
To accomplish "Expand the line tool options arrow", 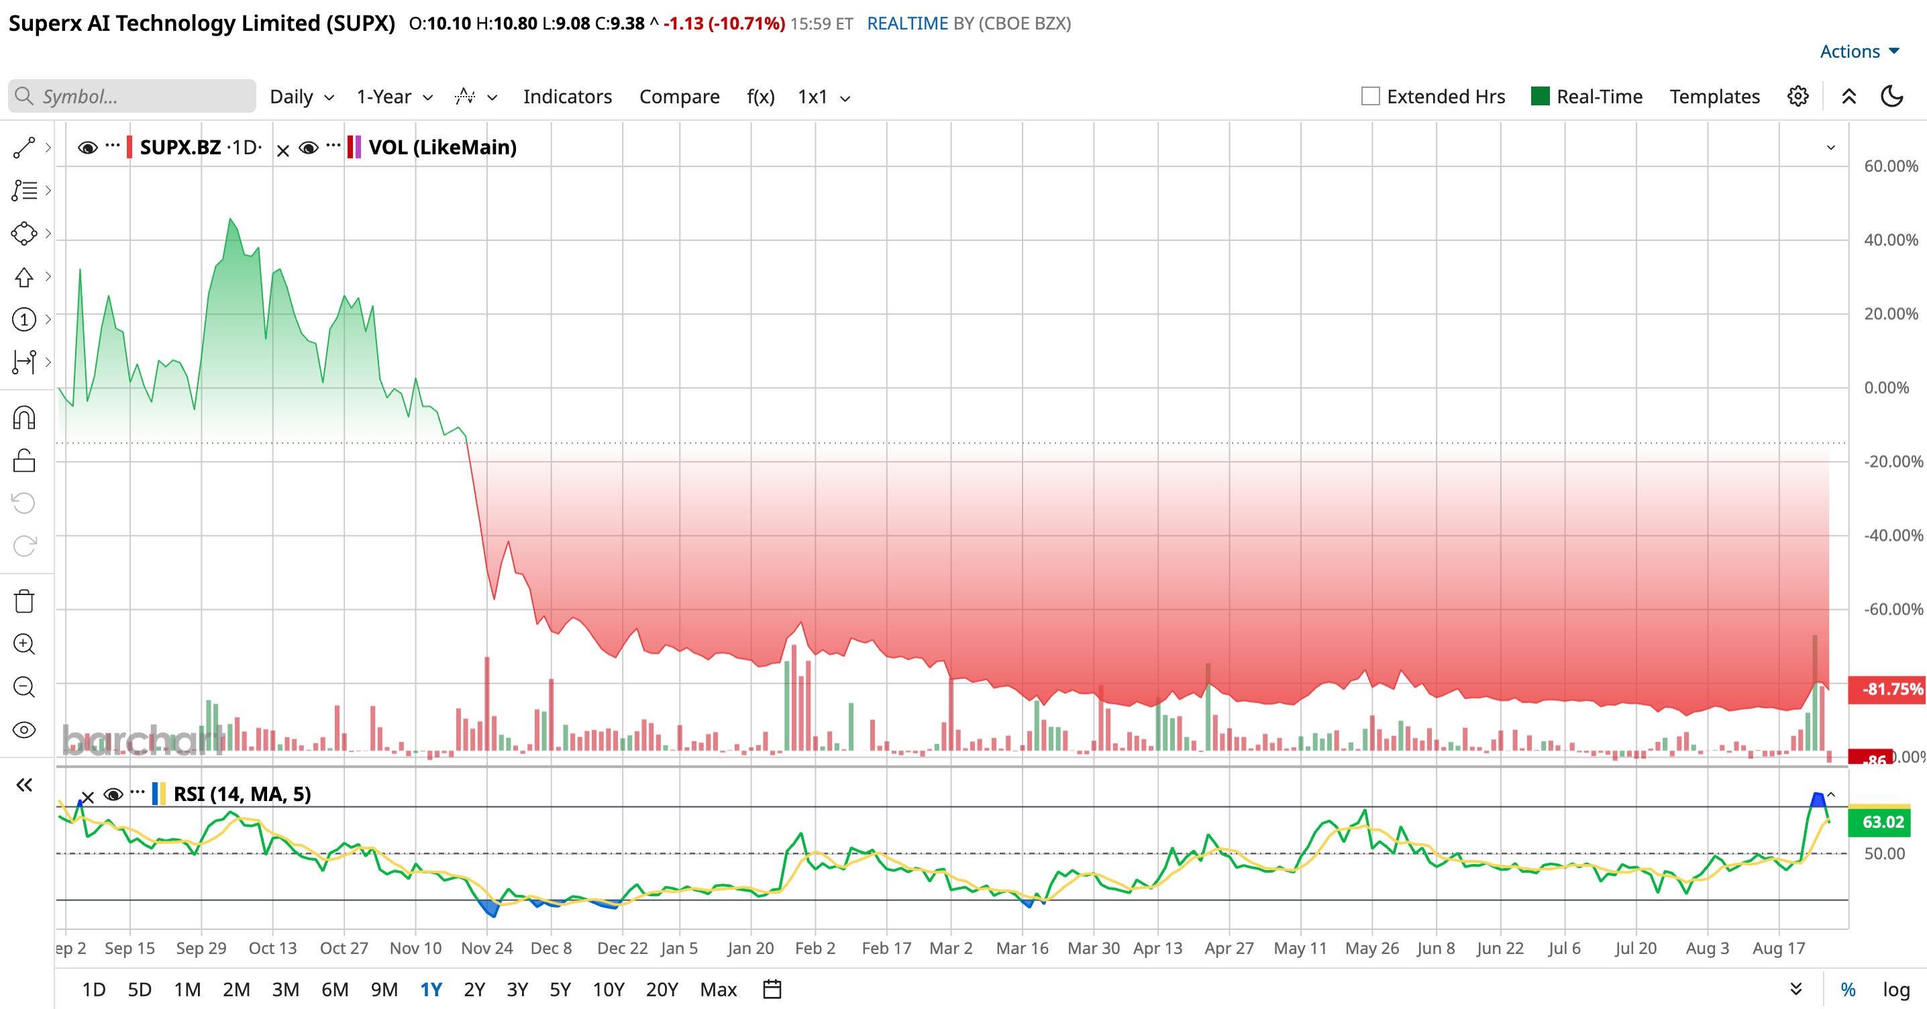I will pyautogui.click(x=48, y=148).
